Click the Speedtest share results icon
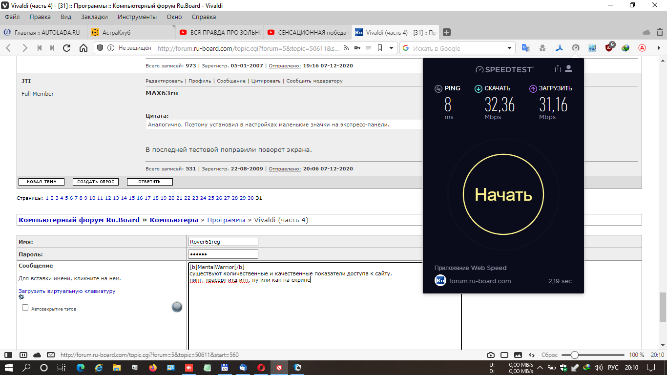 coord(558,69)
